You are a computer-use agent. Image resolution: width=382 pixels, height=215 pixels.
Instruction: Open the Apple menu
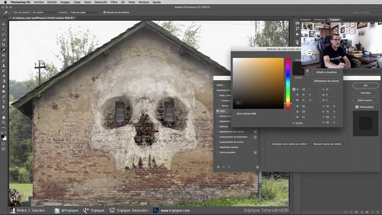pyautogui.click(x=5, y=2)
